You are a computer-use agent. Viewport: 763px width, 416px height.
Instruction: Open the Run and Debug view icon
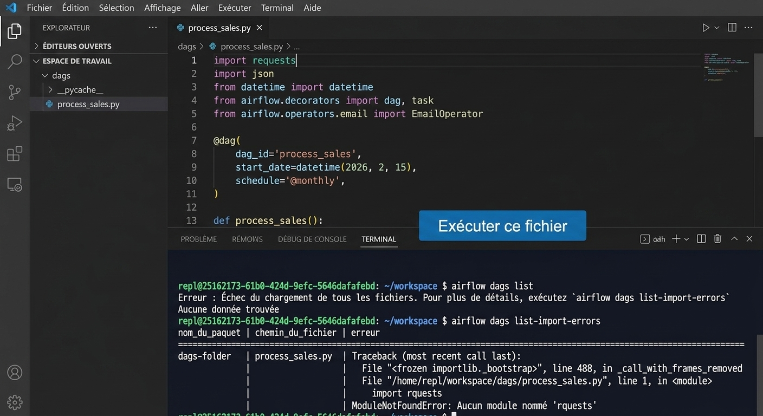pyautogui.click(x=15, y=123)
